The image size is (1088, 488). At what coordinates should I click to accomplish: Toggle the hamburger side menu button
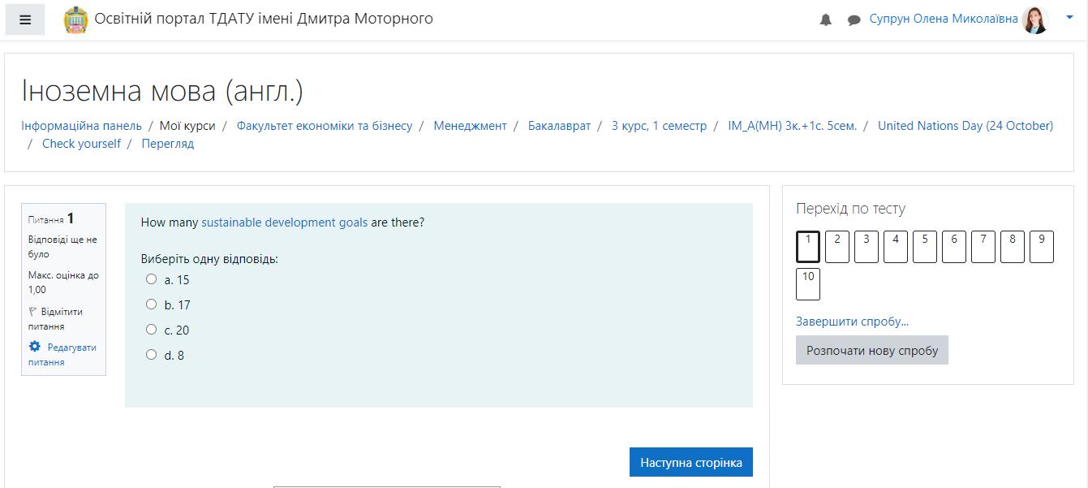pos(25,19)
